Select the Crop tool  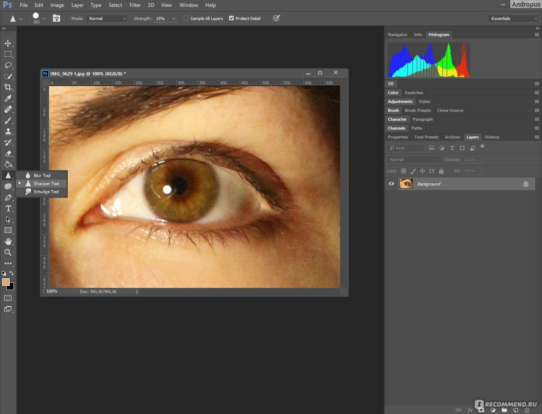(x=8, y=87)
